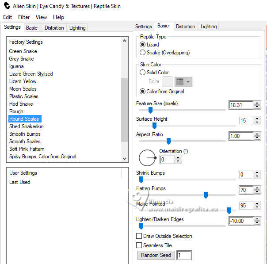
Task: Open the right panel Distortion tab
Action: (x=185, y=27)
